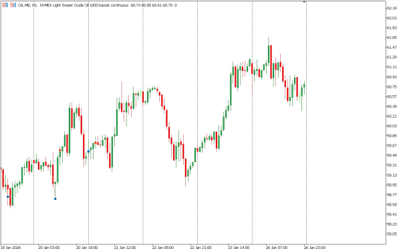
Task: Click the 61.29 price scale label
Action: click(392, 57)
